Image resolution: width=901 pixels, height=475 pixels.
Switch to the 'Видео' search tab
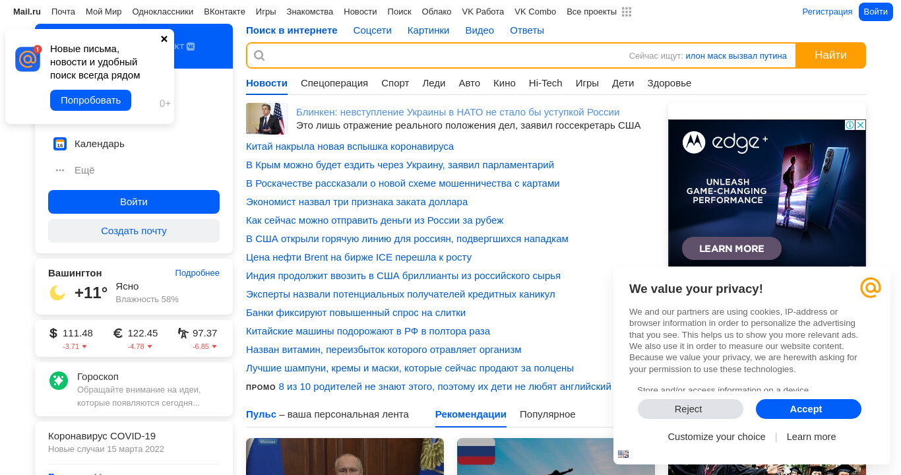pos(480,30)
